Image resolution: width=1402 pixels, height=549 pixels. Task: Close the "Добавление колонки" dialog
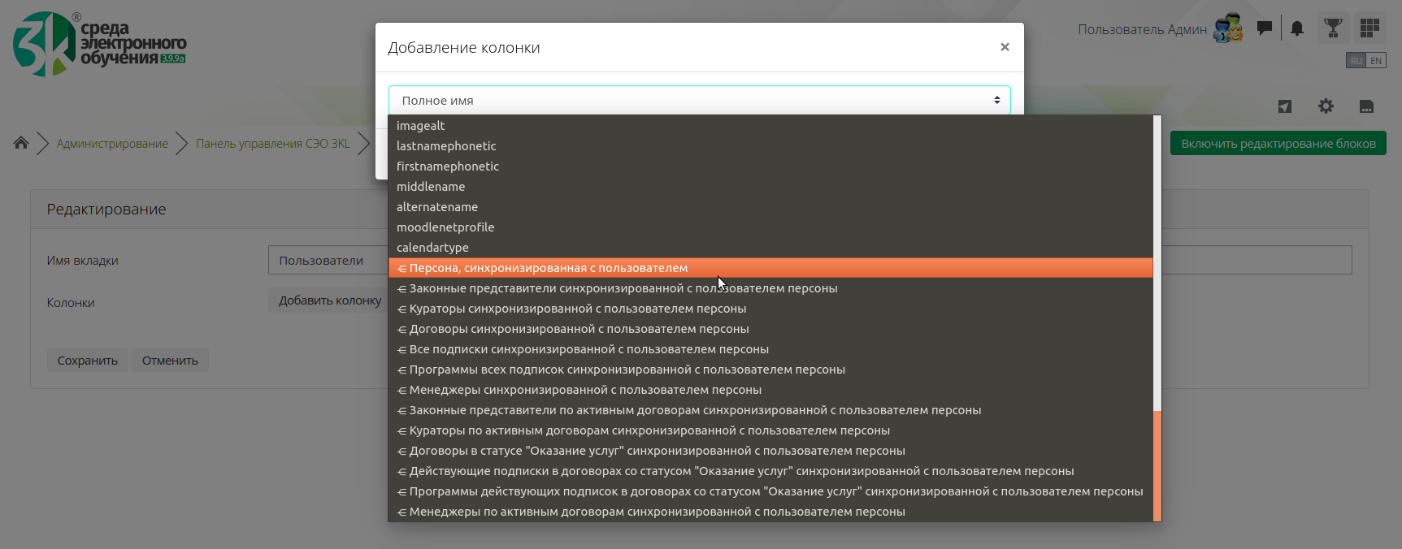(x=1005, y=47)
